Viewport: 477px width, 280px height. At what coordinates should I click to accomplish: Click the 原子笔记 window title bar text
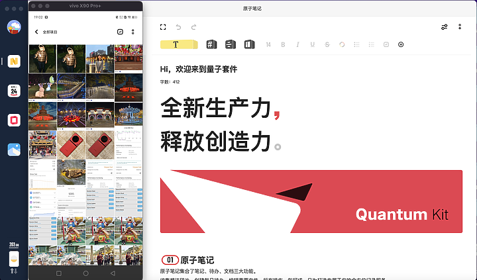(x=252, y=8)
